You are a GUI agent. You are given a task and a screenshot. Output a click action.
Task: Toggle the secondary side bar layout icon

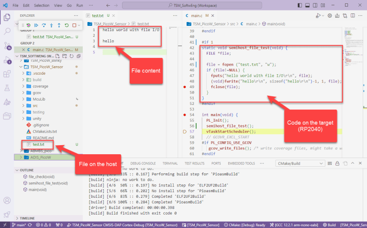click(x=315, y=5)
